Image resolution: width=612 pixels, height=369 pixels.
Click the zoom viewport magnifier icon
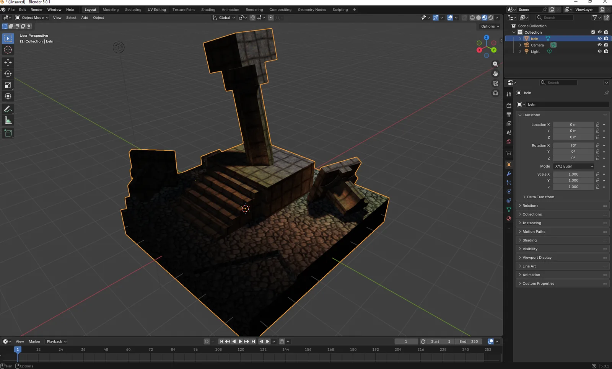[x=495, y=64]
